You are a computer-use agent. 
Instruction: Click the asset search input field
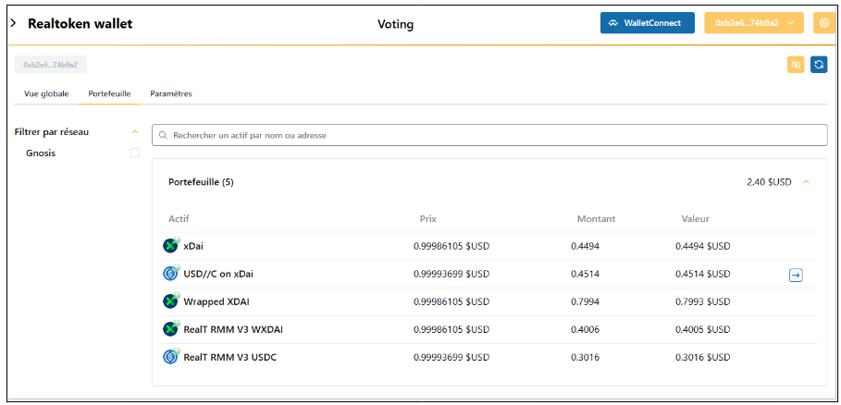point(489,135)
